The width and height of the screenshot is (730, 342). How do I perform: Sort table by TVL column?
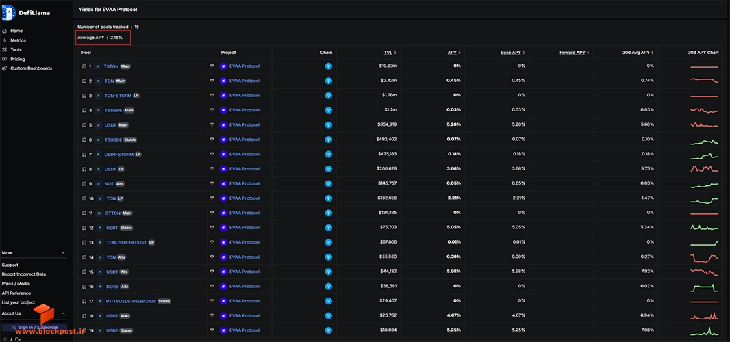tap(390, 53)
